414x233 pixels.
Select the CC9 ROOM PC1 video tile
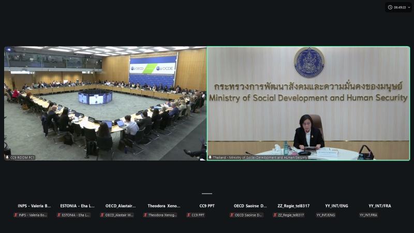point(105,103)
